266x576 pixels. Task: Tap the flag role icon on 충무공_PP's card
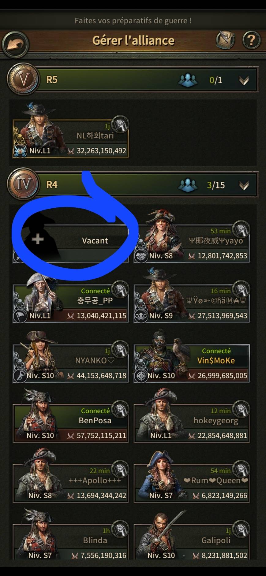click(20, 316)
